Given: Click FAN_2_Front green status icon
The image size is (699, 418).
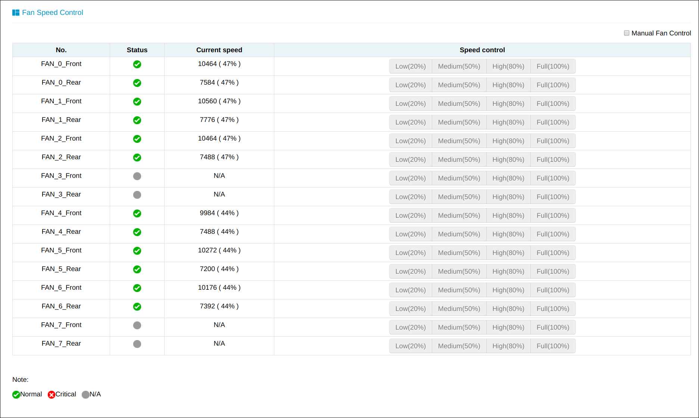Looking at the screenshot, I should coord(137,139).
